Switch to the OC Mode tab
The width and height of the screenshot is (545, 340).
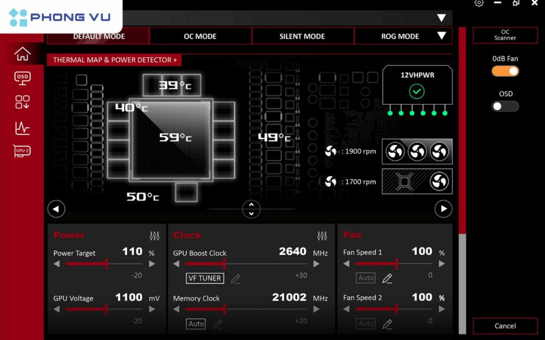(200, 36)
